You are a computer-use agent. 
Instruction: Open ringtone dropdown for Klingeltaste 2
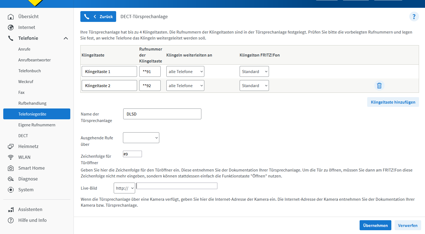(x=254, y=86)
